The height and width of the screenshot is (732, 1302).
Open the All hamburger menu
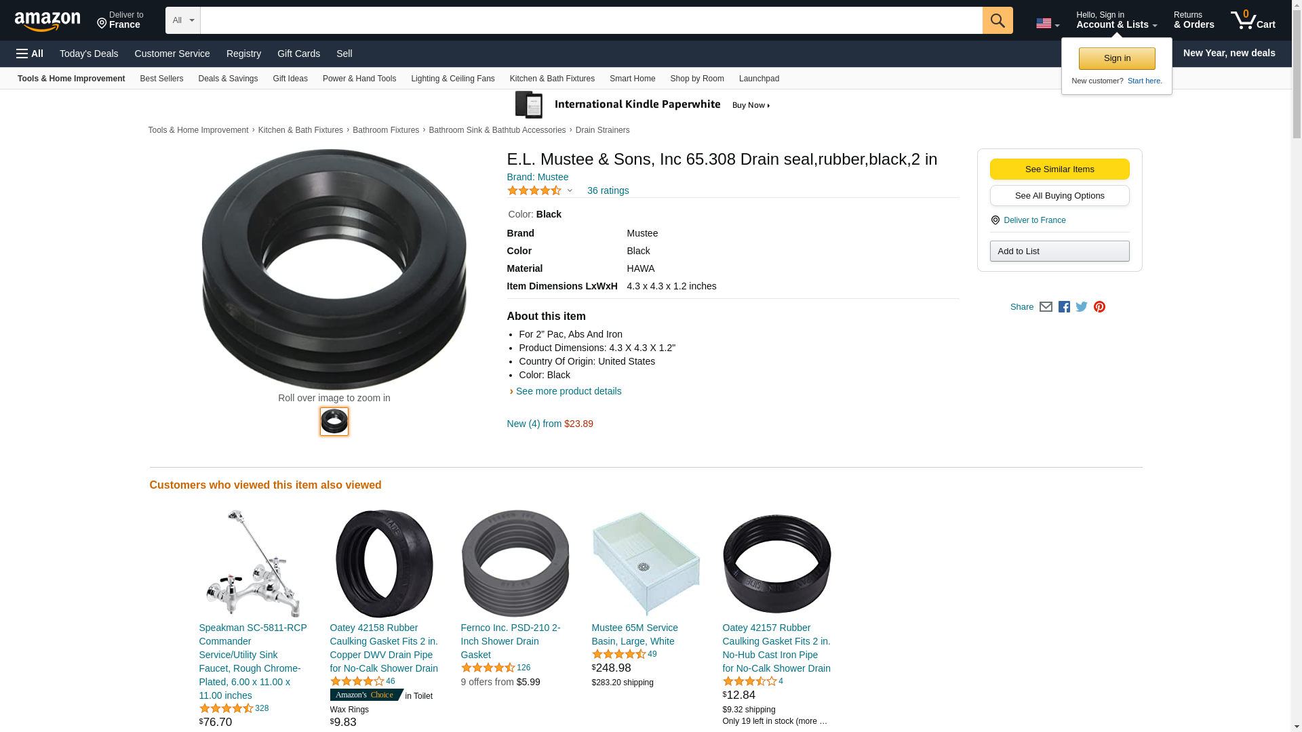pyautogui.click(x=30, y=54)
